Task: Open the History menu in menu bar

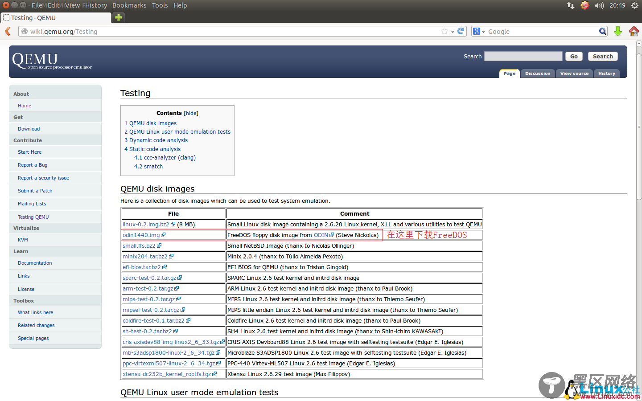Action: [x=95, y=5]
